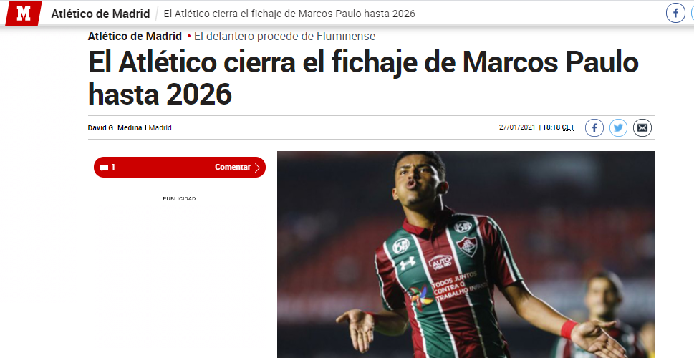Click the subtitle El delantero procede de Fluminense
694x358 pixels.
tap(284, 36)
